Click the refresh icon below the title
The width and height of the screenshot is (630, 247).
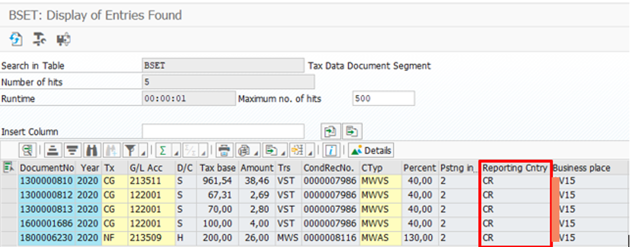click(16, 39)
